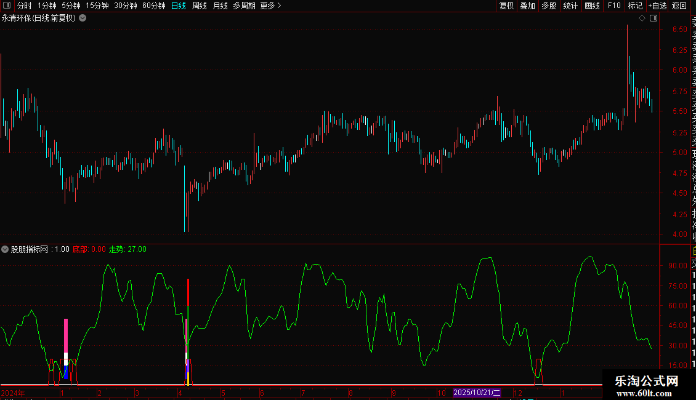Click the 返回 back button
The width and height of the screenshot is (696, 400).
point(679,6)
